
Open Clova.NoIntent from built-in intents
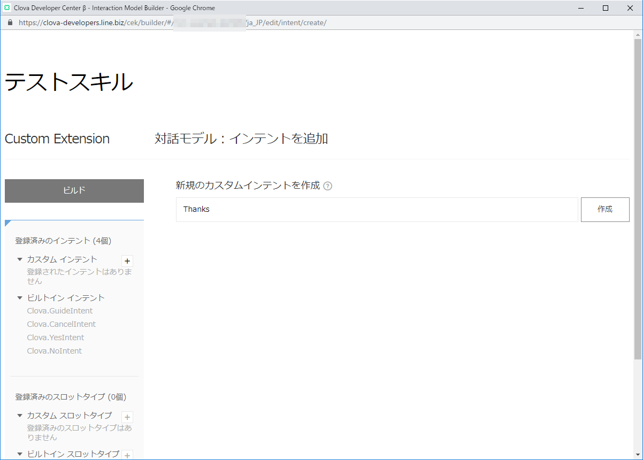(x=54, y=351)
